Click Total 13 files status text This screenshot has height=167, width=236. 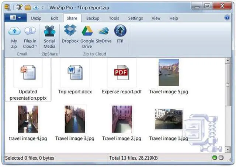133,158
